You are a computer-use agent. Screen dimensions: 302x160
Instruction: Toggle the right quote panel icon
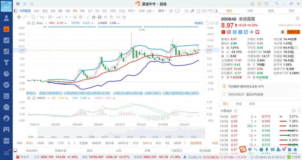coord(216,11)
